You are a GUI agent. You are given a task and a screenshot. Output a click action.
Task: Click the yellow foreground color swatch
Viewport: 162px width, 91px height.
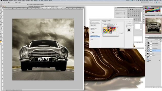[x=1, y=42]
